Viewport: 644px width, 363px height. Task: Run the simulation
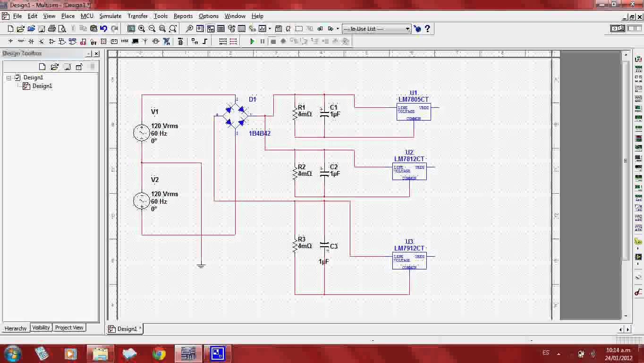(252, 42)
